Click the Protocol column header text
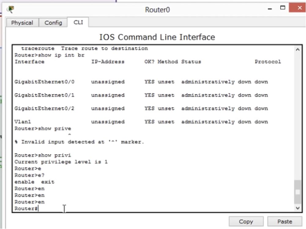The image size is (306, 229). pyautogui.click(x=268, y=62)
